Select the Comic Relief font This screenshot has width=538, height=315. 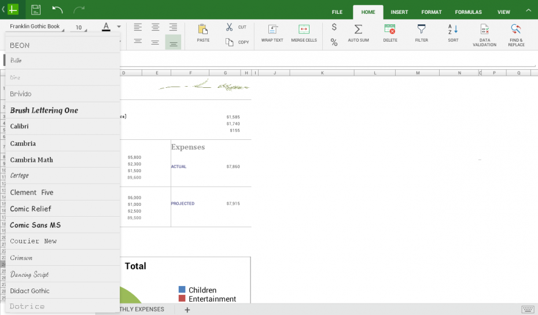point(63,209)
